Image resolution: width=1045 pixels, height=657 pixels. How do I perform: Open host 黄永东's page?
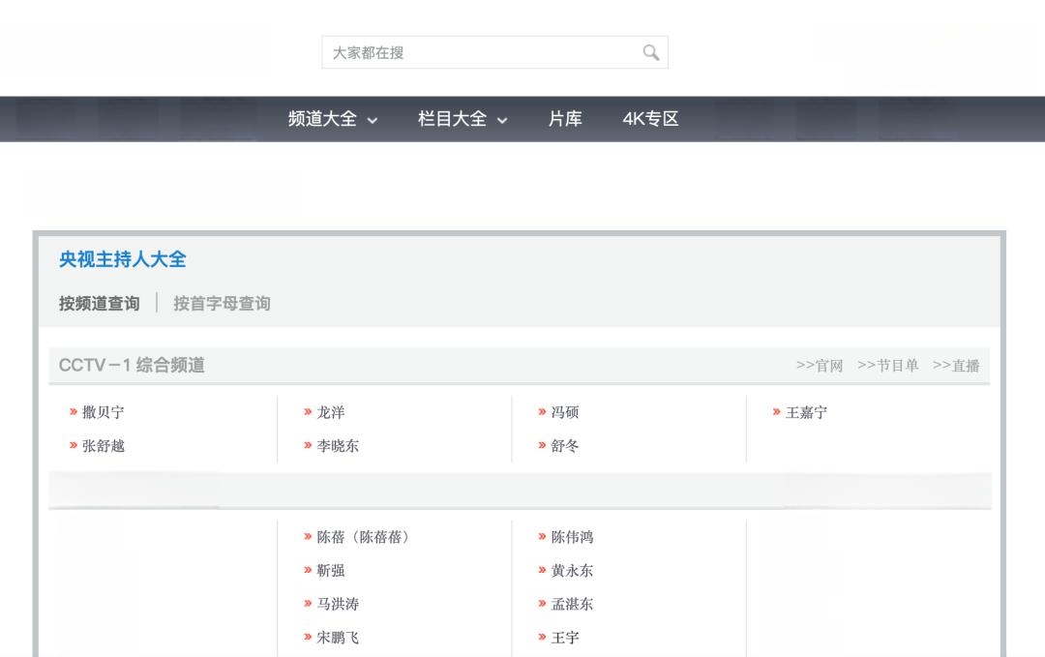pyautogui.click(x=573, y=570)
